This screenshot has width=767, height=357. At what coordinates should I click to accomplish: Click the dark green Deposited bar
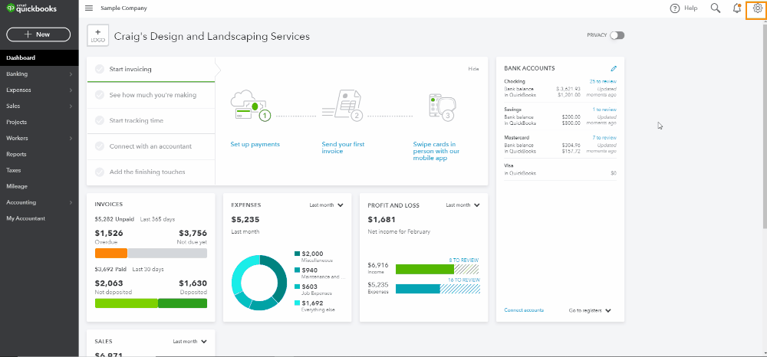point(183,303)
